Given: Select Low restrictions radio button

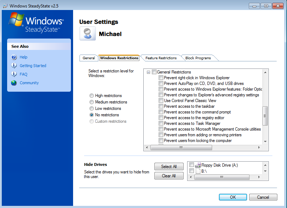Looking at the screenshot, I should [92, 108].
